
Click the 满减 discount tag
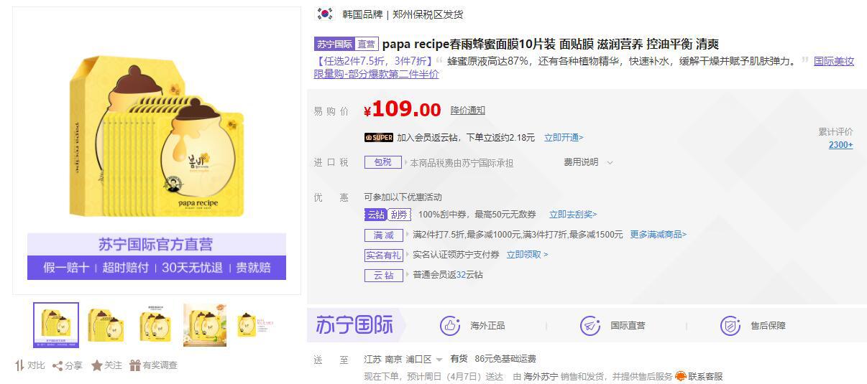pyautogui.click(x=383, y=235)
